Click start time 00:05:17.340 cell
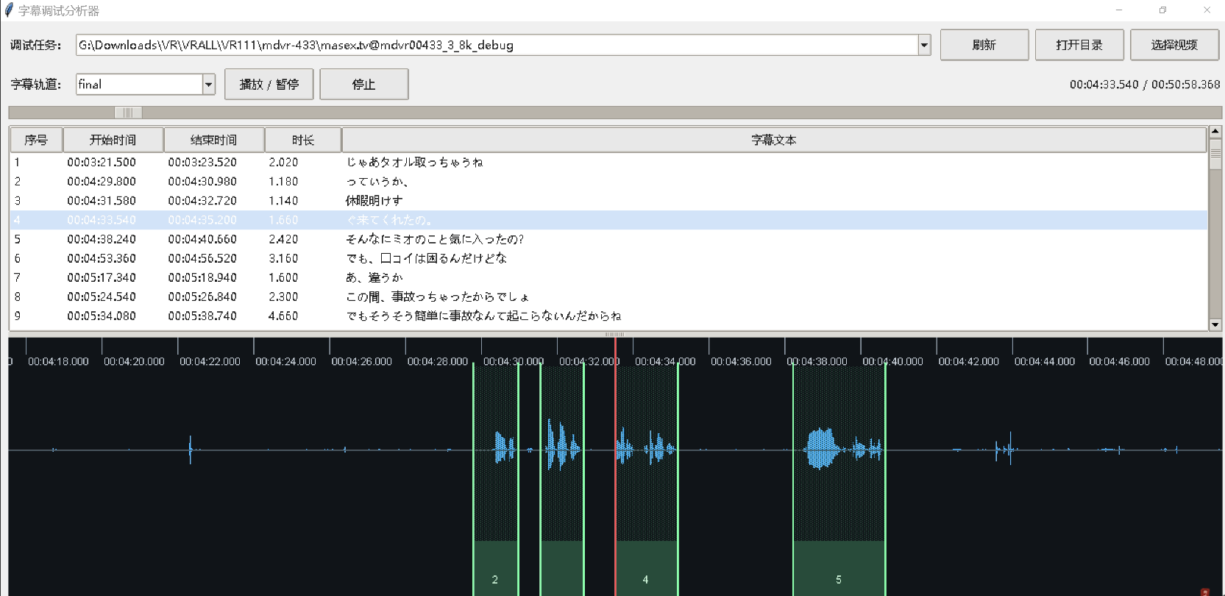Image resolution: width=1225 pixels, height=596 pixels. coord(102,277)
